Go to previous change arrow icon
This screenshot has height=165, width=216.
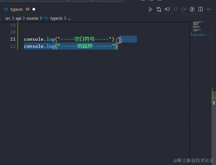pos(167,9)
